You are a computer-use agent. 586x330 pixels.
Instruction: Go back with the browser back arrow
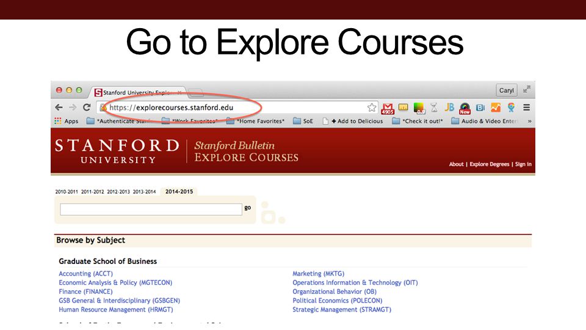(59, 108)
